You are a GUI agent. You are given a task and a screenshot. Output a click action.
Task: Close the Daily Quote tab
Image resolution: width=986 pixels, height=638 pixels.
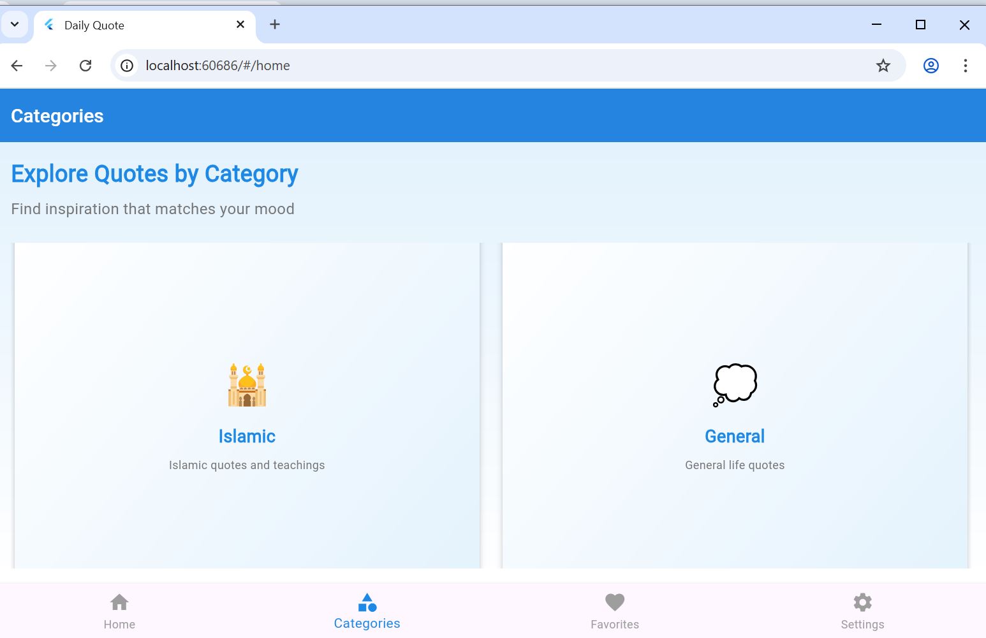click(x=240, y=25)
